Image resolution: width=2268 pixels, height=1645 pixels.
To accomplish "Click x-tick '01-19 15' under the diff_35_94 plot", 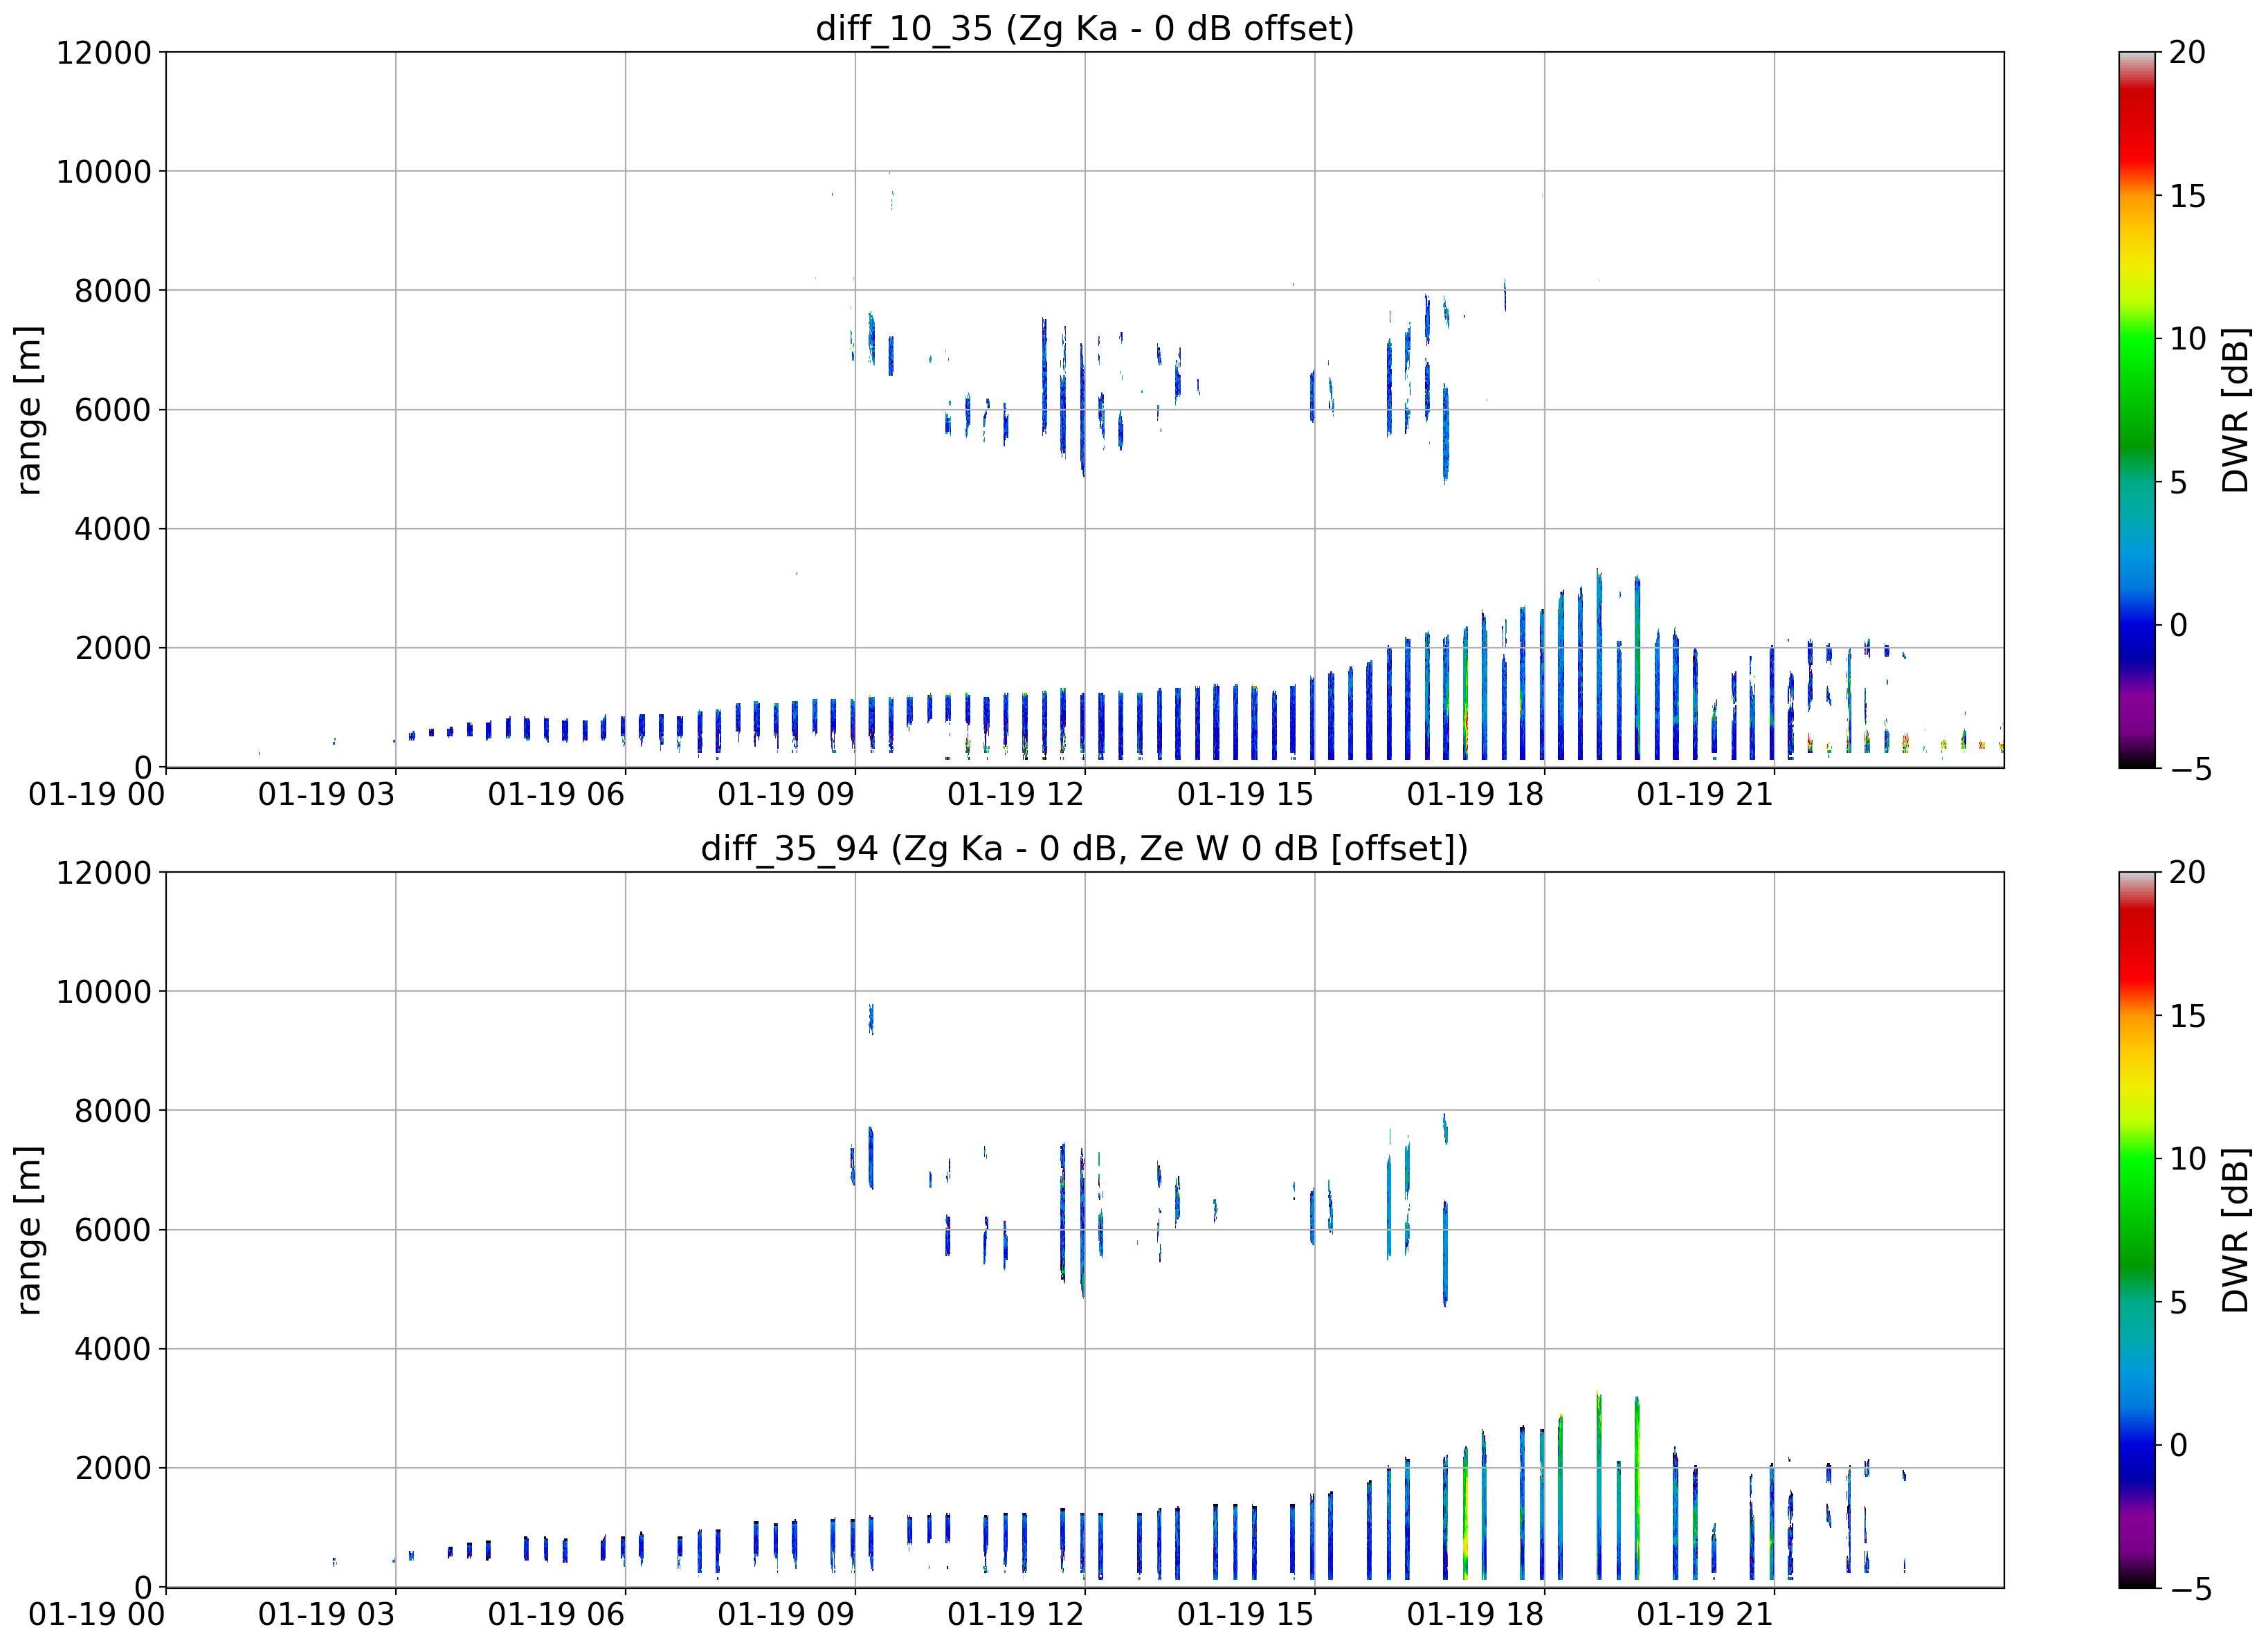I will click(x=1246, y=1615).
